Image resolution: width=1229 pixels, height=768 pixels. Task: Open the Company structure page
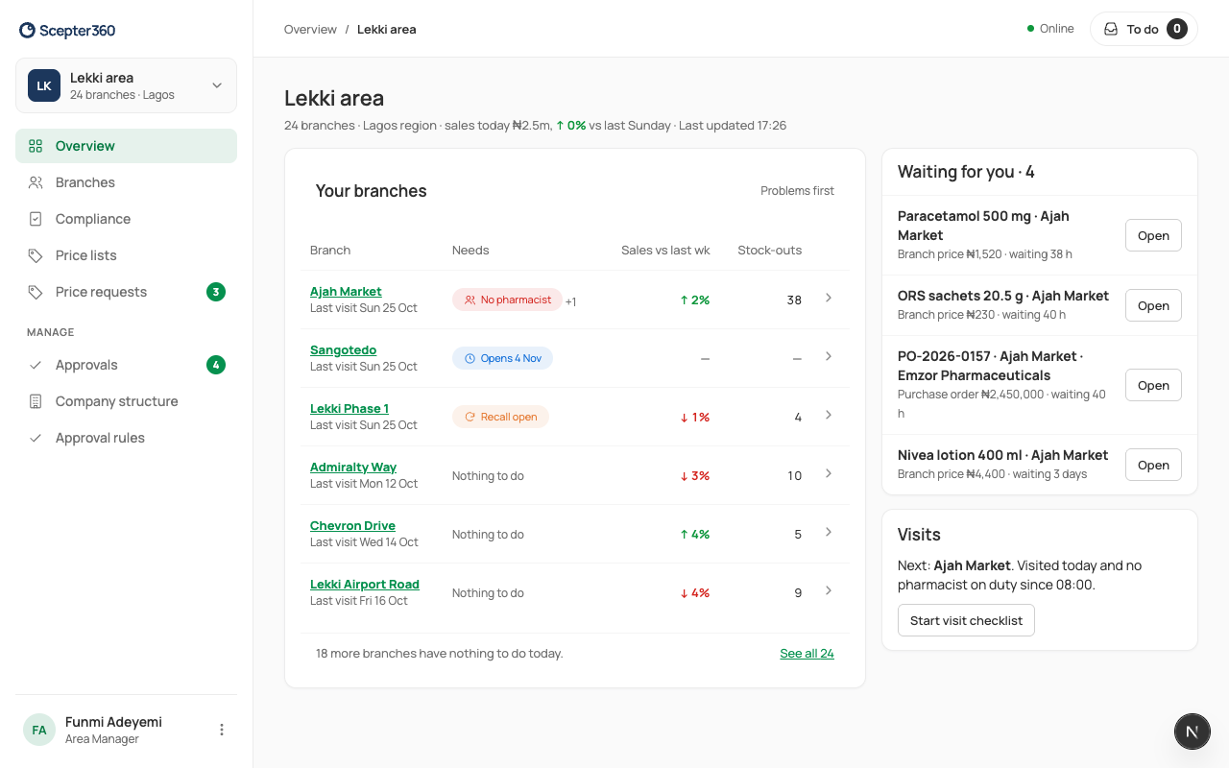click(x=126, y=401)
